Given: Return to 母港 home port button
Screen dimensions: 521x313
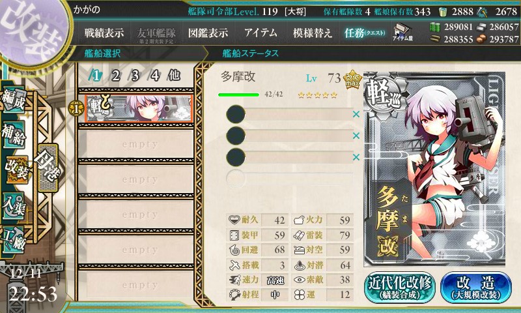Looking at the screenshot, I should coord(48,168).
